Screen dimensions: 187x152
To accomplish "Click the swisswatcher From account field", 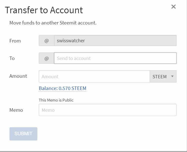I will tap(115, 41).
